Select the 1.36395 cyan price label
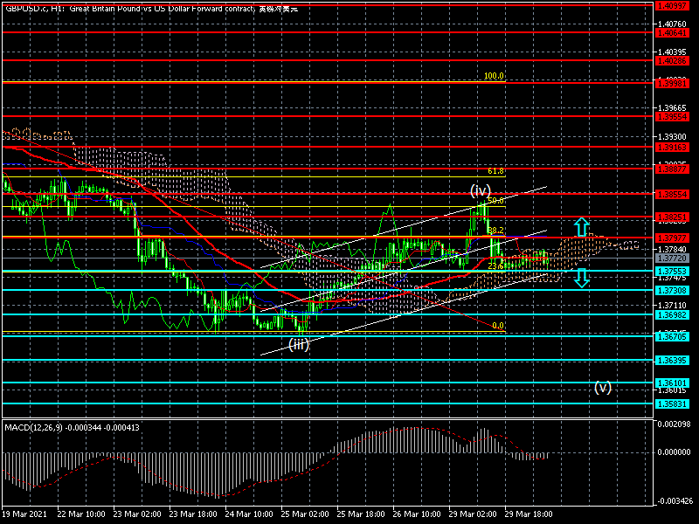The image size is (699, 524). tap(672, 361)
